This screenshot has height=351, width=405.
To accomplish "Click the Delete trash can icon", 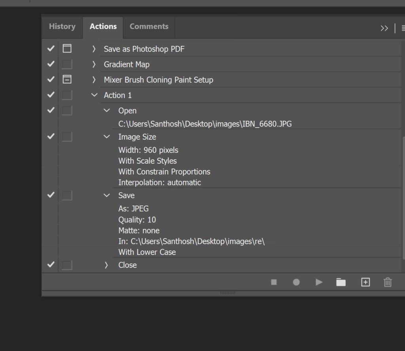I will click(x=388, y=282).
